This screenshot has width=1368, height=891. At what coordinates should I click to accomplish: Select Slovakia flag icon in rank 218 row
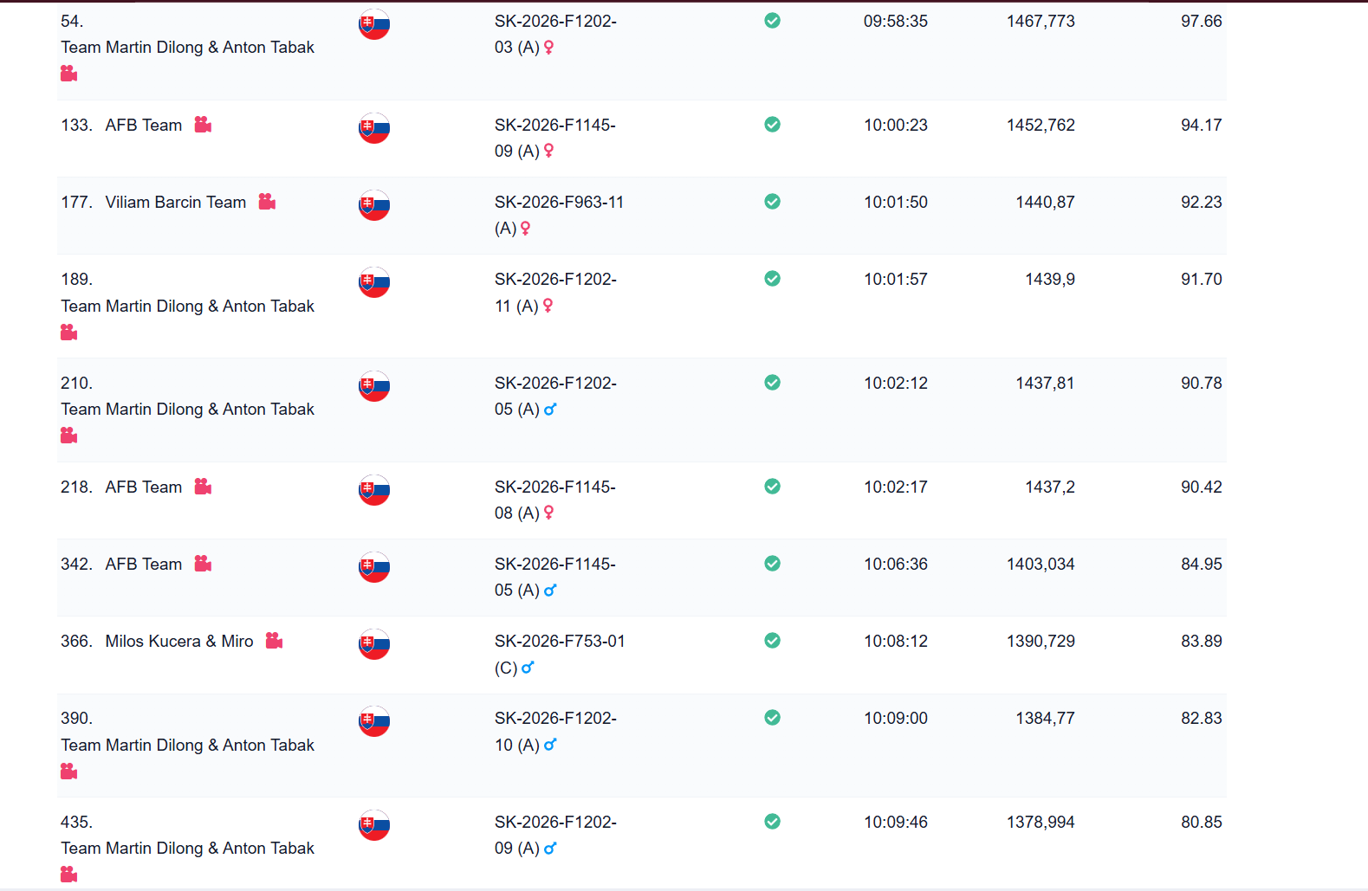coord(374,490)
